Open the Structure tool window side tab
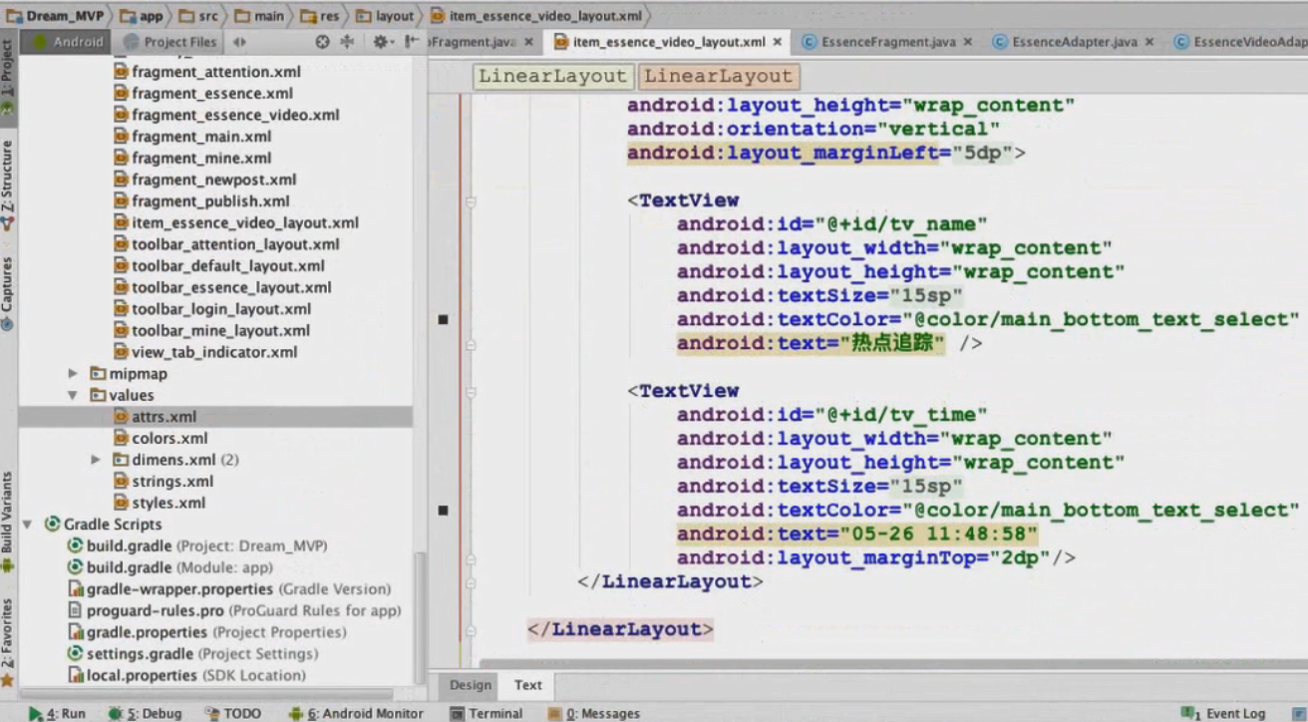Image resolution: width=1308 pixels, height=722 pixels. click(x=8, y=184)
